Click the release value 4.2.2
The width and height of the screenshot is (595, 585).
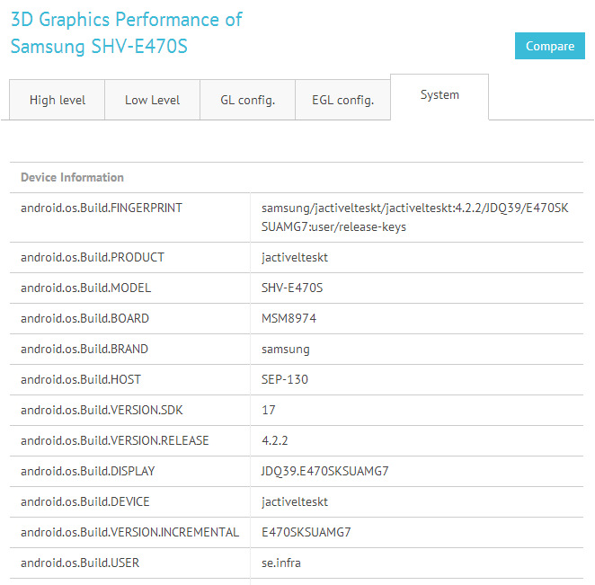click(x=275, y=440)
